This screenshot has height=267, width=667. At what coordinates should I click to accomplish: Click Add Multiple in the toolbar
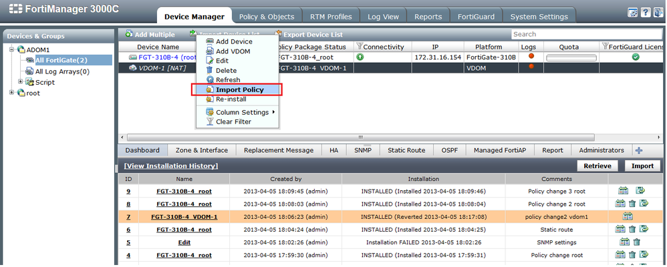coord(150,35)
